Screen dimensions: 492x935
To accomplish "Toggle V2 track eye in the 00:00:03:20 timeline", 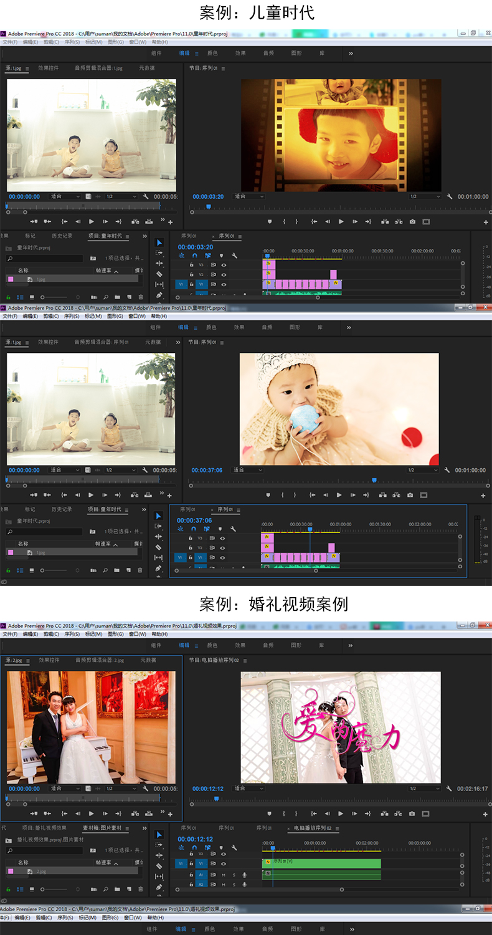I will tap(224, 275).
